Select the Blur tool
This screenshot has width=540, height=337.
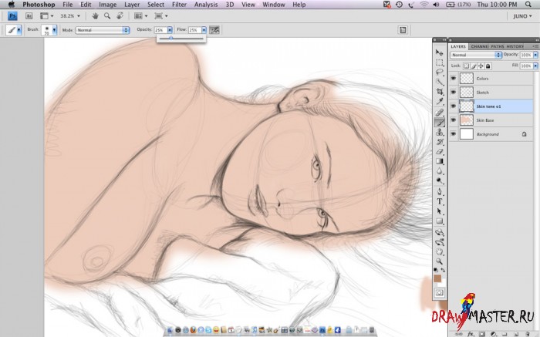(x=440, y=170)
